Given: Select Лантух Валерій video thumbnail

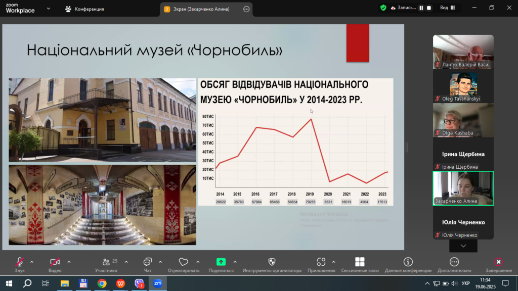Looking at the screenshot, I should 463,52.
